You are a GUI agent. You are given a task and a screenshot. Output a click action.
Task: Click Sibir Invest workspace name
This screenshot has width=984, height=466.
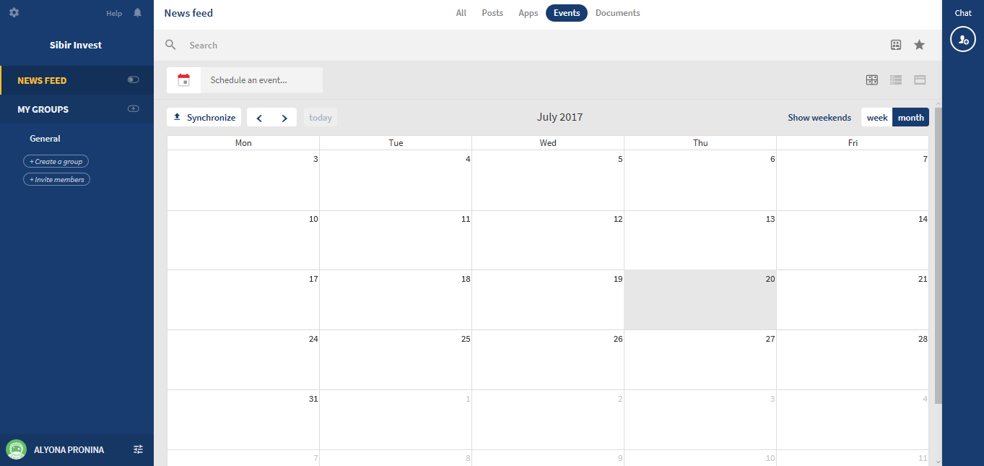tap(76, 45)
